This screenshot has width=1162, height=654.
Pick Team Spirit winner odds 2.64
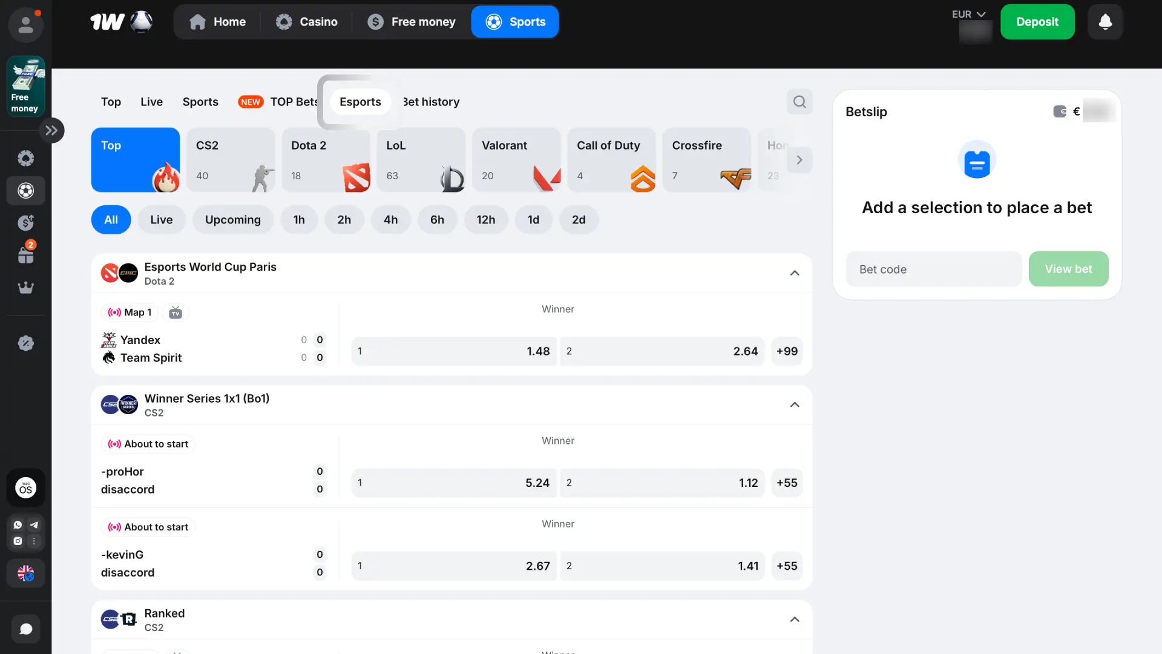pos(662,351)
